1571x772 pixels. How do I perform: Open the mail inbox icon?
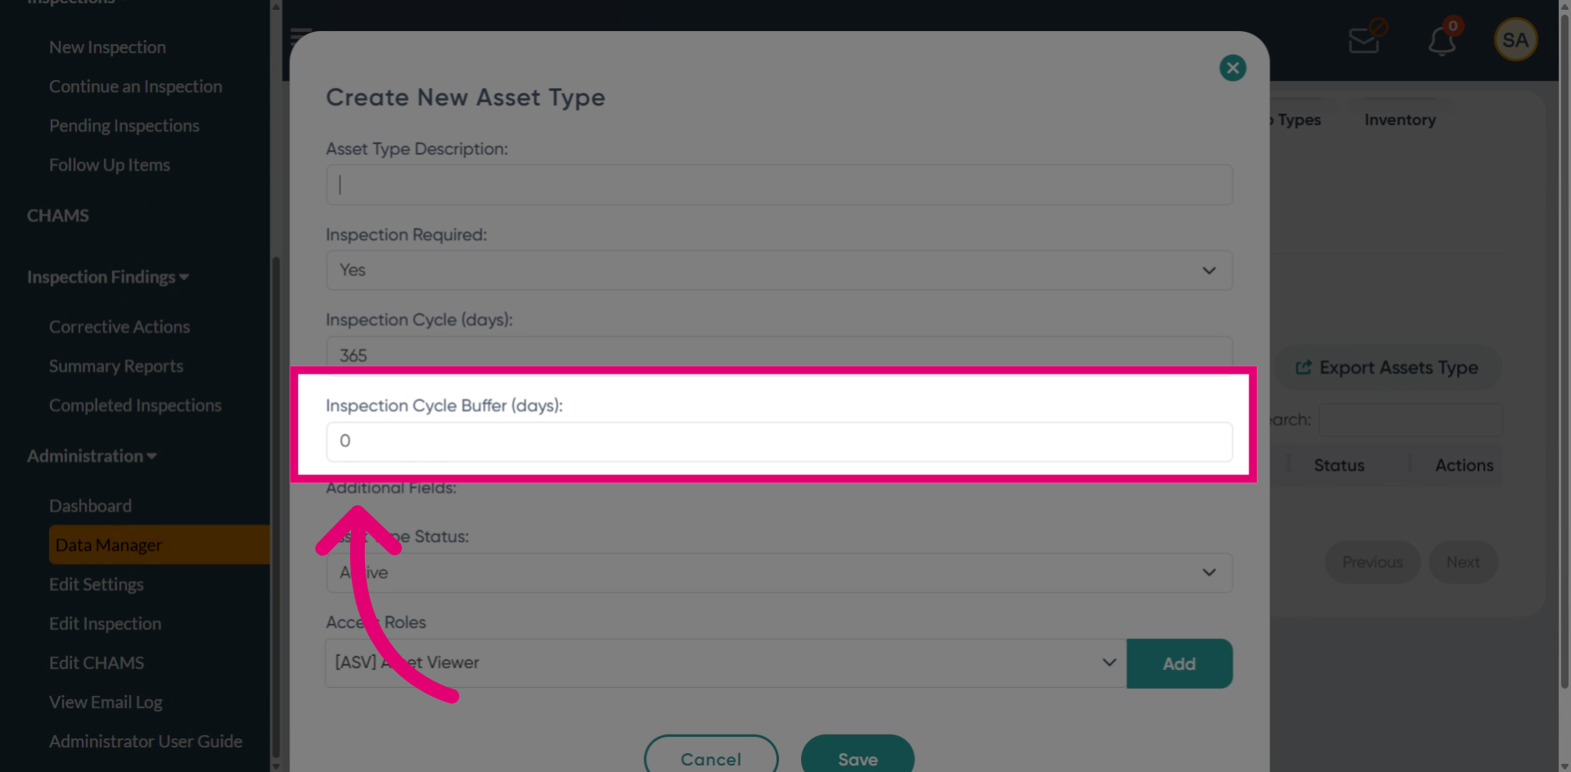(1364, 40)
